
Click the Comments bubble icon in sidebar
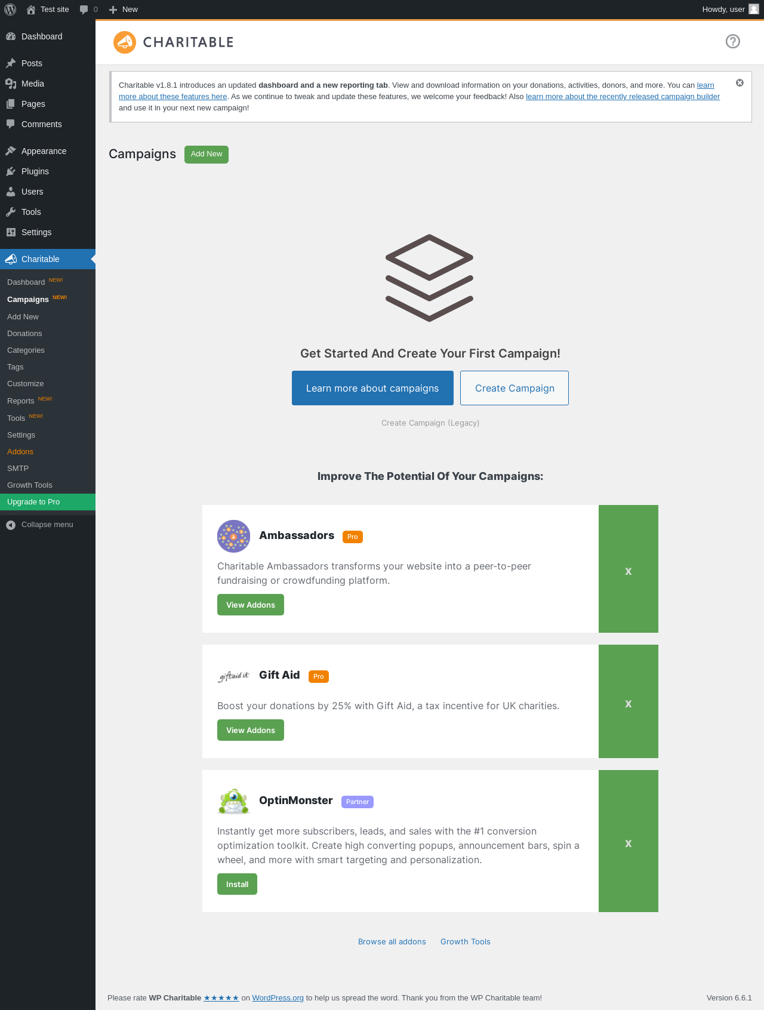pyautogui.click(x=11, y=124)
